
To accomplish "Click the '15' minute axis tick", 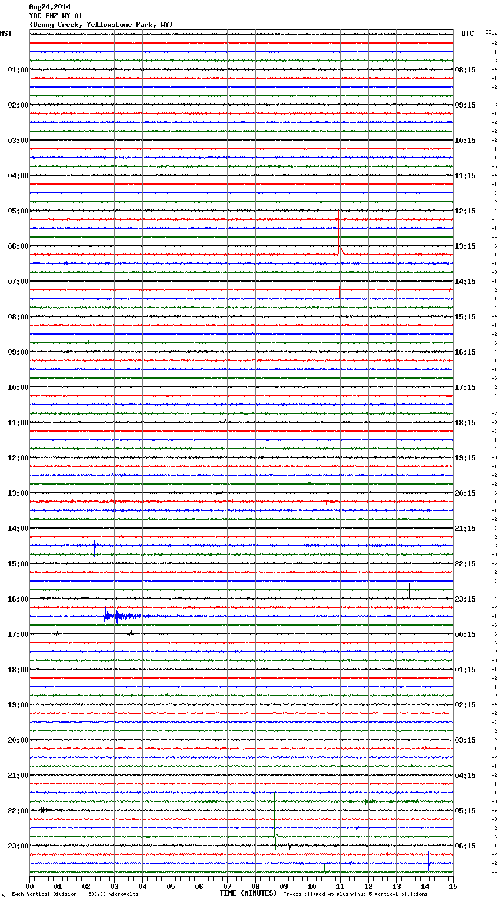I will [453, 886].
